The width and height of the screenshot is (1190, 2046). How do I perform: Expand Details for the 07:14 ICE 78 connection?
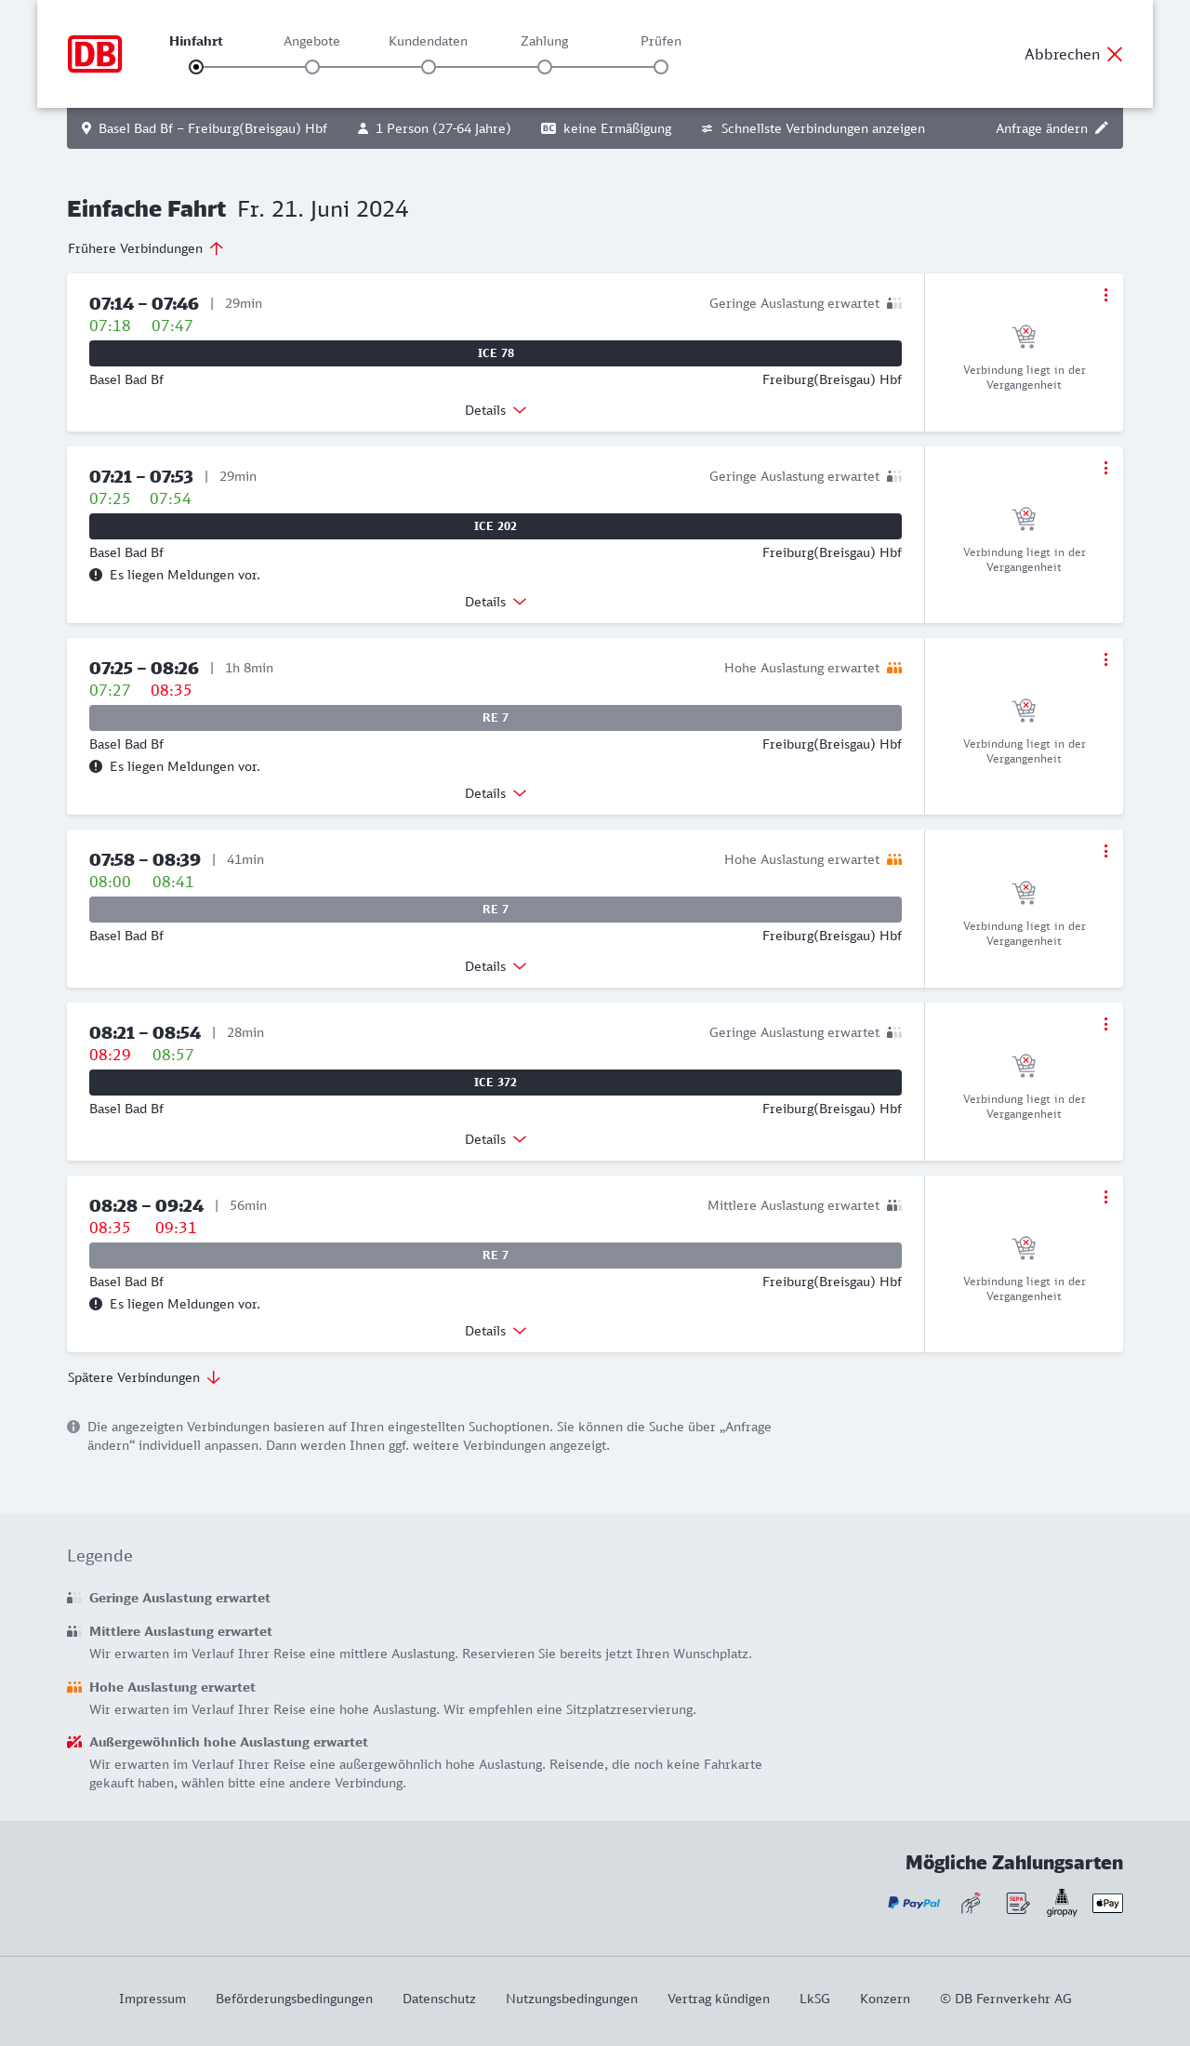(496, 410)
